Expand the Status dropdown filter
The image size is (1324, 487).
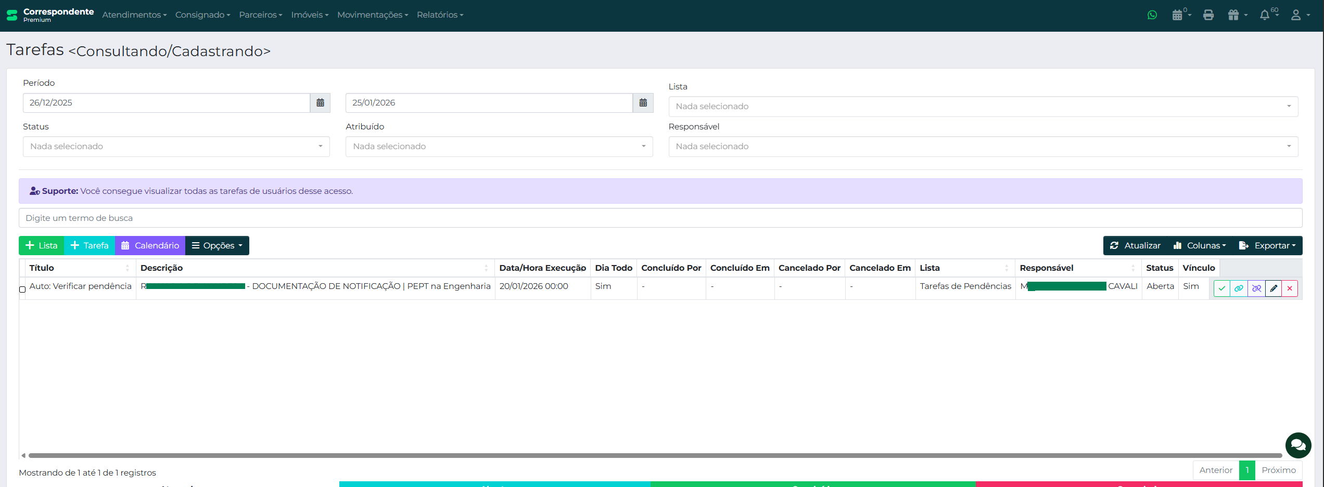point(176,147)
